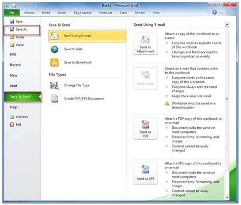Click the Save As disk icon
Viewport: 241px width, 205px height.
pos(12,29)
